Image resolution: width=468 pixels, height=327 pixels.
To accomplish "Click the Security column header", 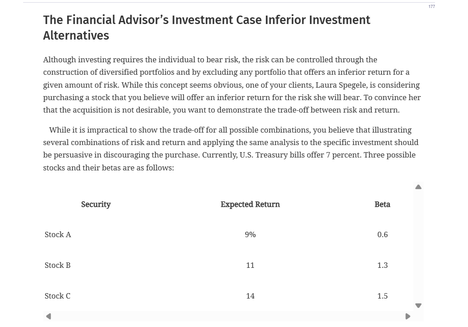I will pyautogui.click(x=96, y=204).
